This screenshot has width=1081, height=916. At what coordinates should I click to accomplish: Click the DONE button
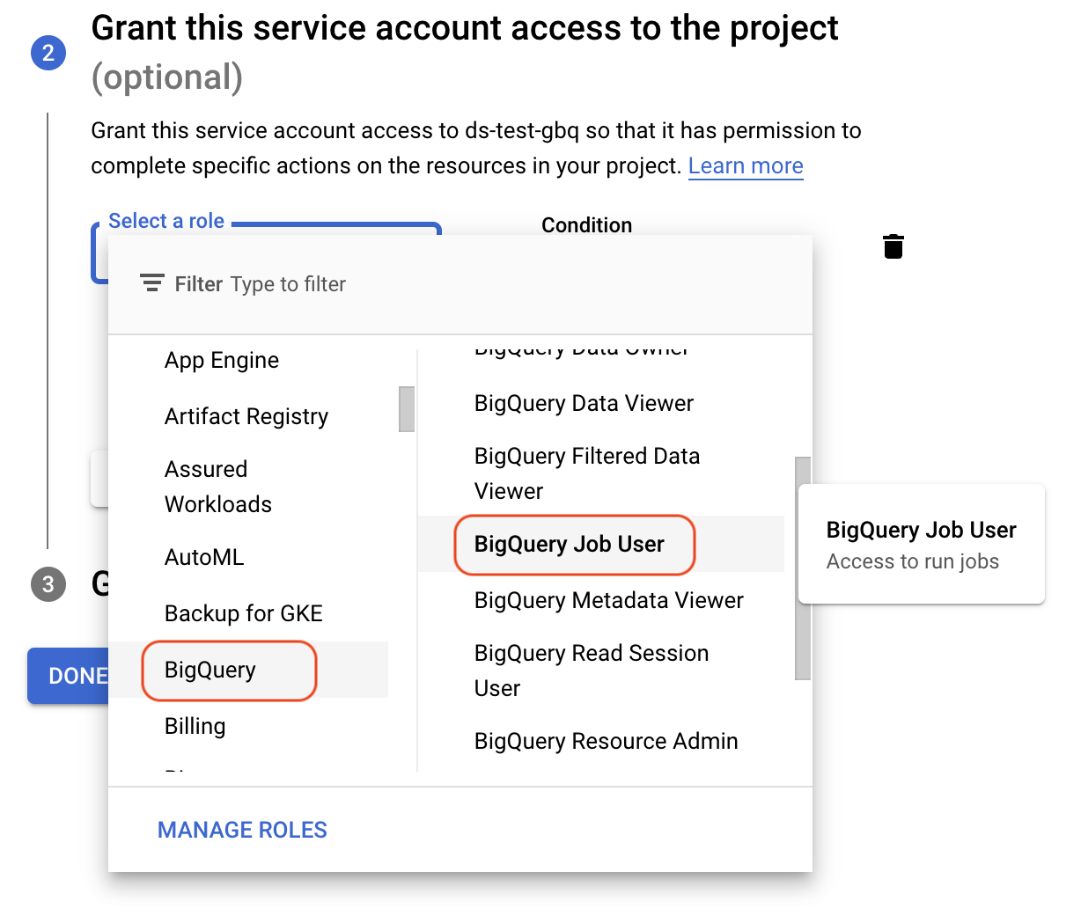pos(68,676)
